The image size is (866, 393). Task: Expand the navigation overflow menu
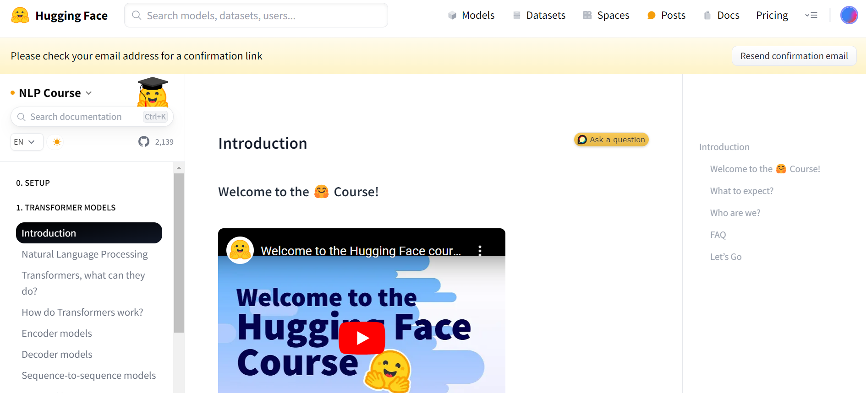pyautogui.click(x=811, y=16)
